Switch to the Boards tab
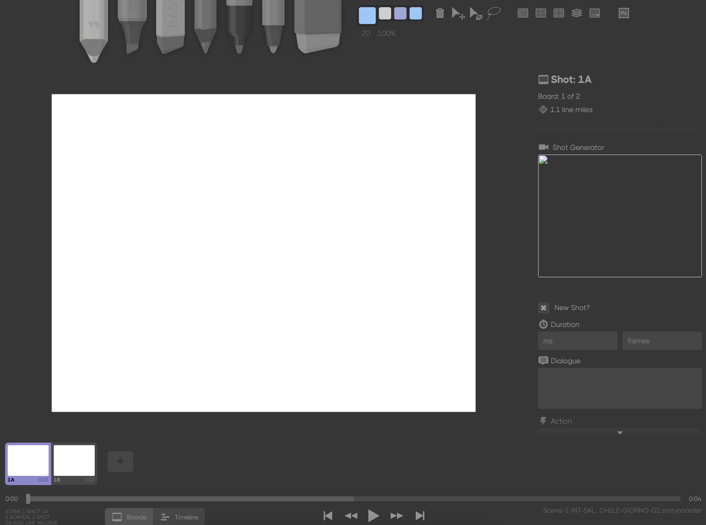The width and height of the screenshot is (706, 525). click(129, 517)
